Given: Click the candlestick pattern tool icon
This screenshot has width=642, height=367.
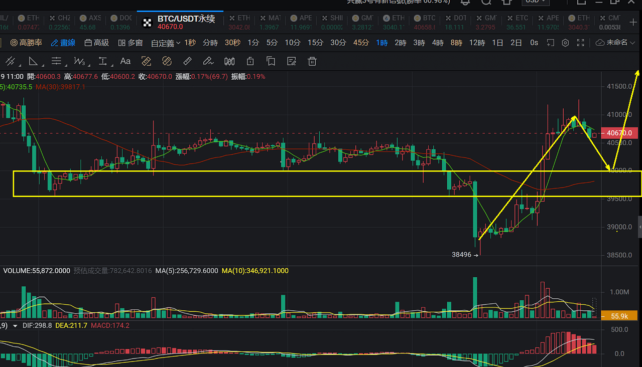Looking at the screenshot, I should coord(229,62).
